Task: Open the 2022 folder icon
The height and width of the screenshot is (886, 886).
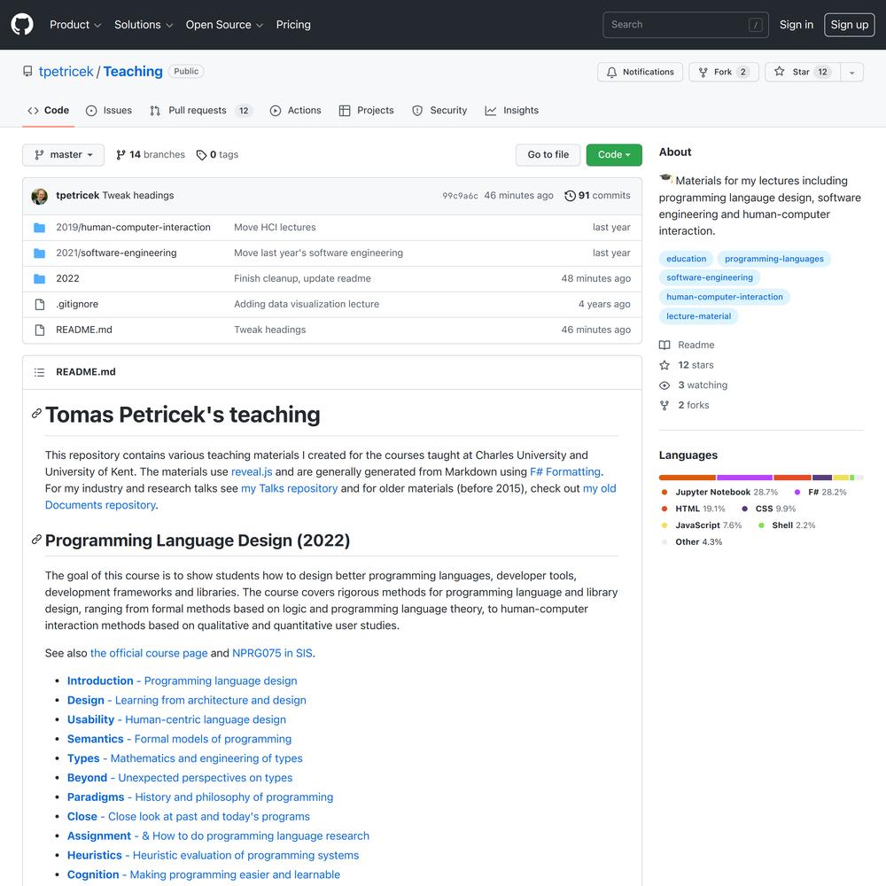Action: pyautogui.click(x=40, y=278)
